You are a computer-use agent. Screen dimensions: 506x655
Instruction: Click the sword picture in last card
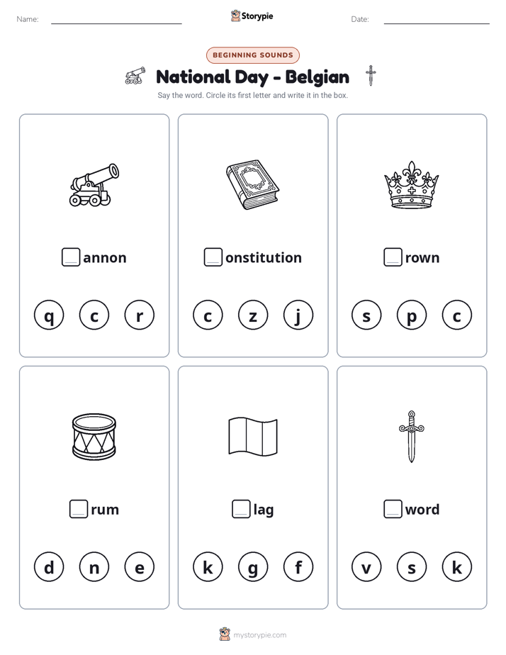(x=411, y=436)
